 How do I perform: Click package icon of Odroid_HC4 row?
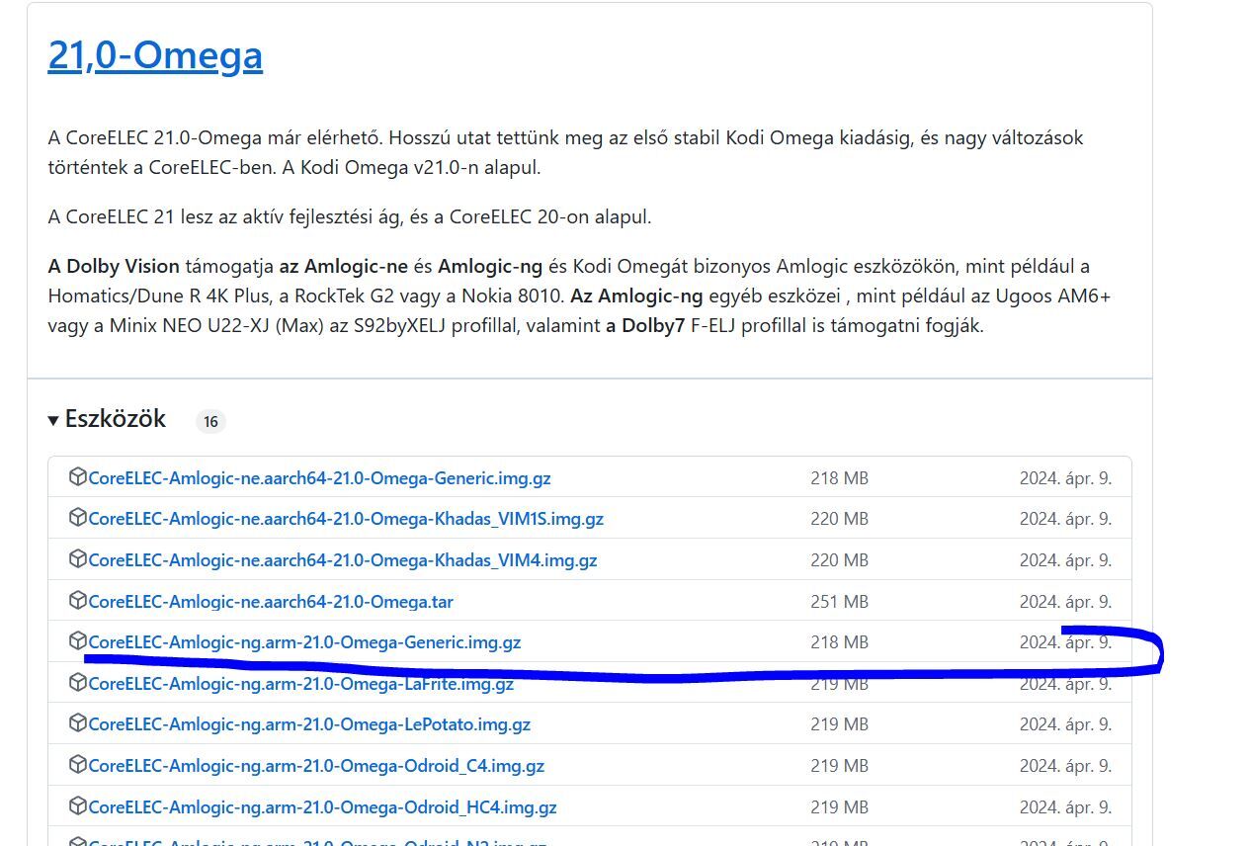[77, 806]
